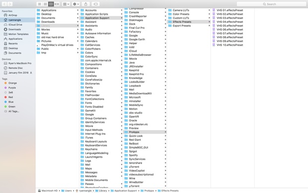This screenshot has height=193, width=308.
Task: Go forward with the toolbar forward arrow
Action: point(10,4)
